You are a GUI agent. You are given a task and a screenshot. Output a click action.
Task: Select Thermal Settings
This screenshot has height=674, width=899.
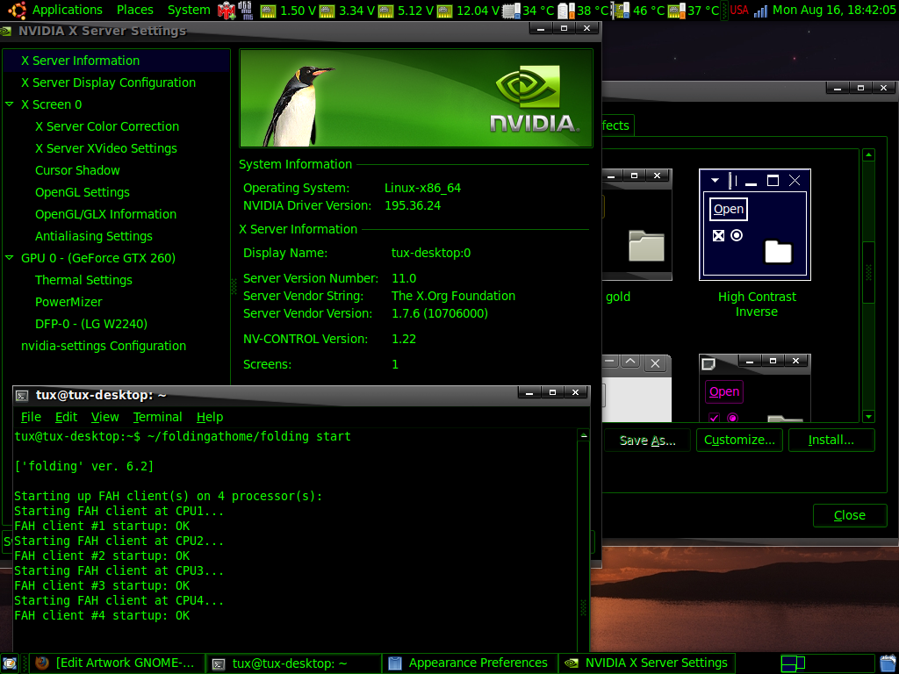tap(83, 280)
